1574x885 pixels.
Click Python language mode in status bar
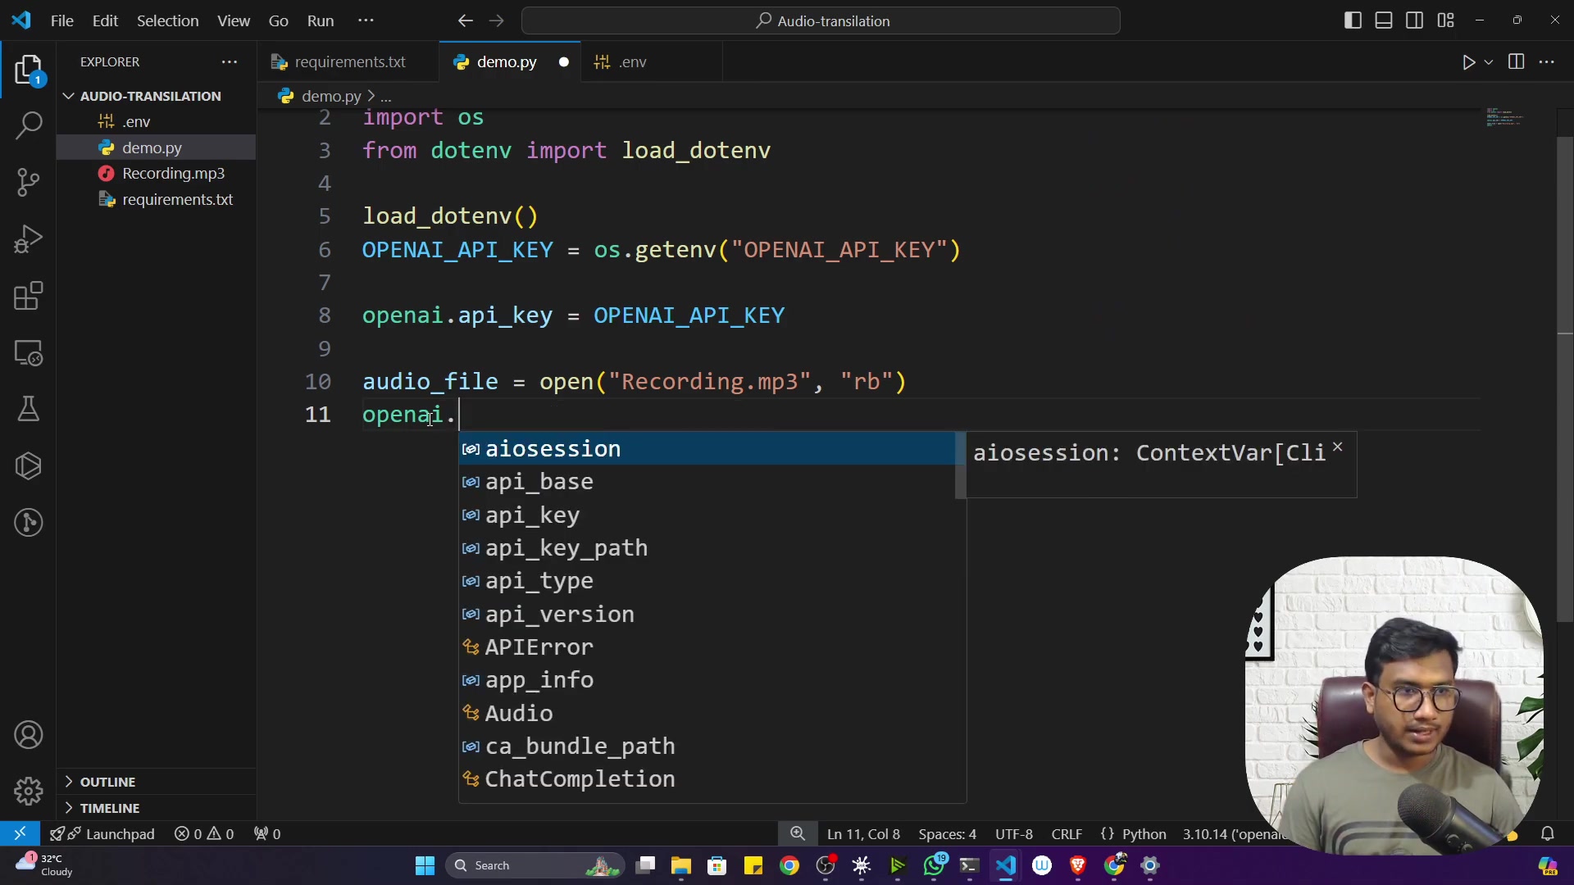pos(1144,834)
